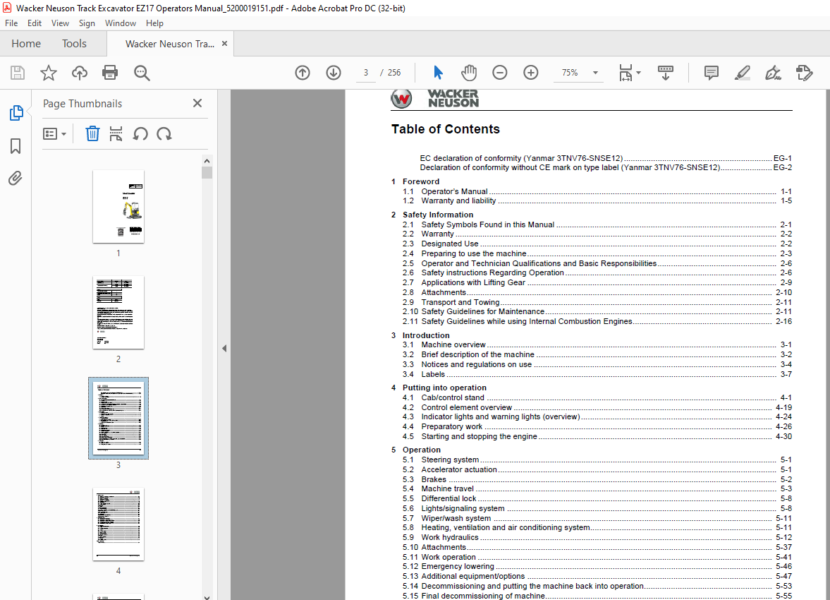
Task: Open TOC entry 5.9 Work hydraulics
Action: tap(597, 537)
